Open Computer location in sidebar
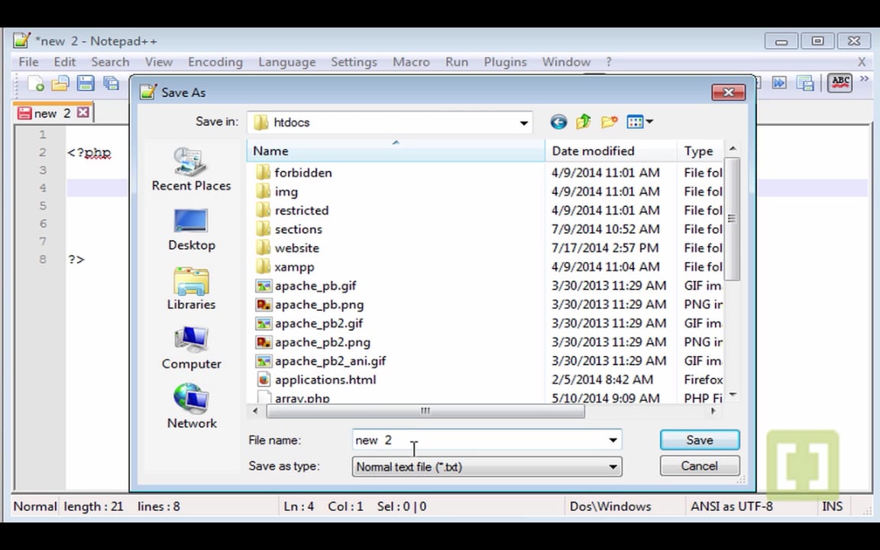The image size is (880, 550). pyautogui.click(x=192, y=348)
